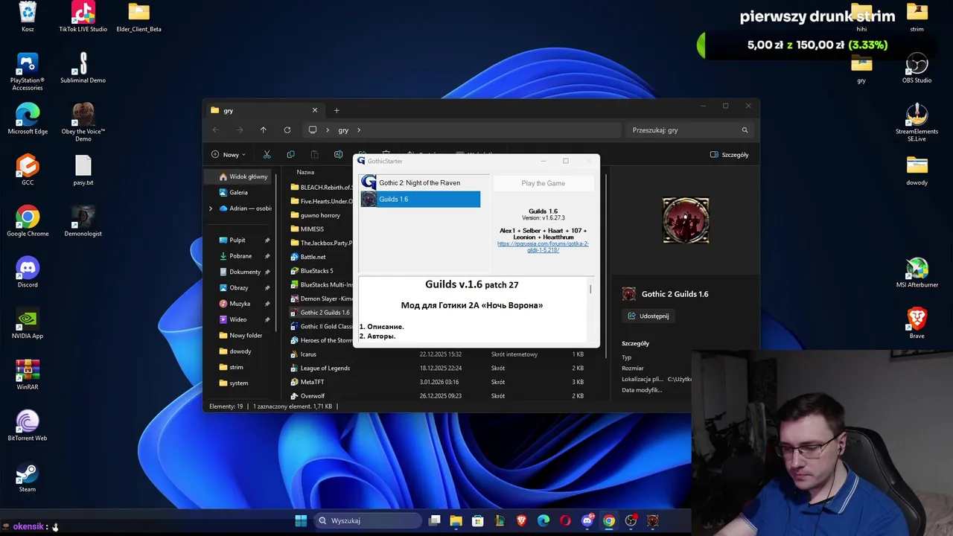Open Muzyka in Explorer sidebar
Viewport: 953px width, 536px height.
click(x=240, y=304)
